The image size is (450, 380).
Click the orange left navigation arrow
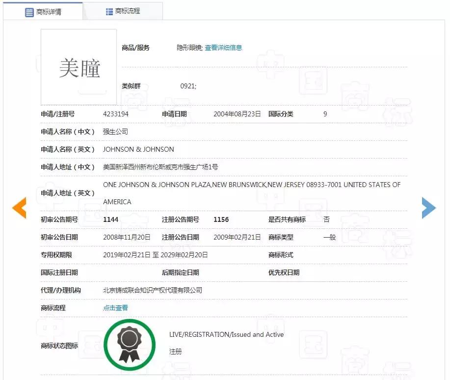tap(19, 208)
